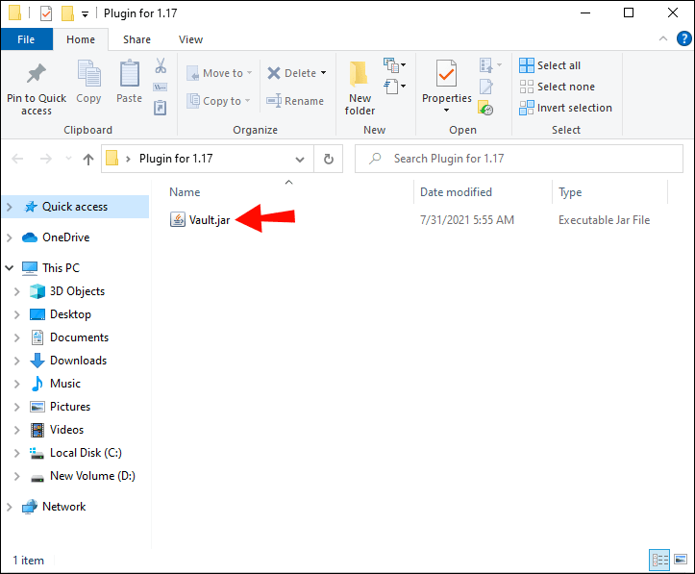Click the Cut scissors icon
The image size is (695, 574).
pyautogui.click(x=161, y=65)
